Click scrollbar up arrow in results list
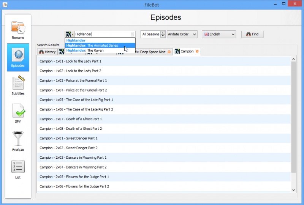 293,59
